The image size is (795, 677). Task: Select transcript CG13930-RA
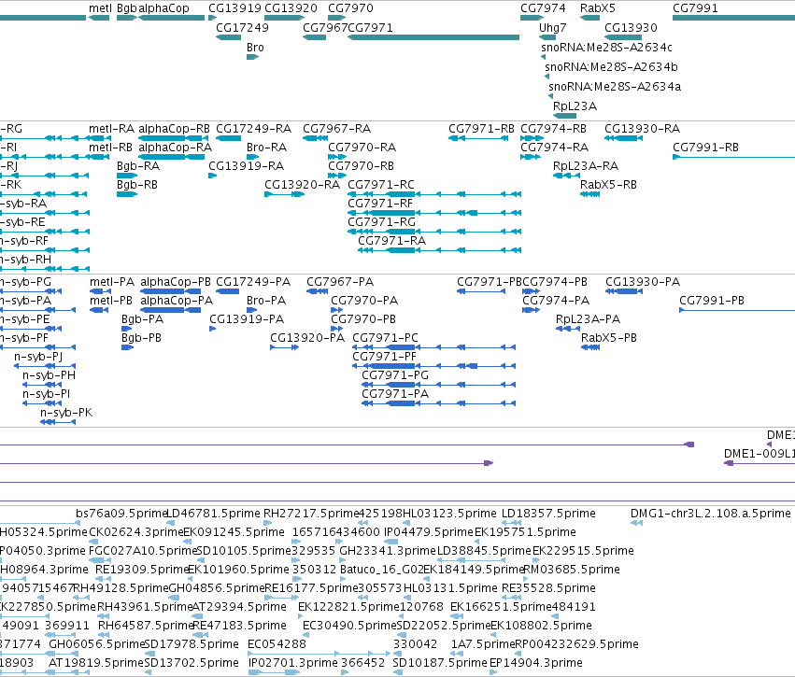[624, 138]
